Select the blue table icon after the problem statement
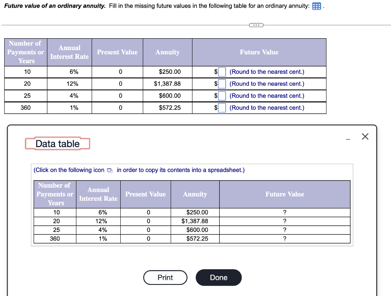 coord(316,6)
